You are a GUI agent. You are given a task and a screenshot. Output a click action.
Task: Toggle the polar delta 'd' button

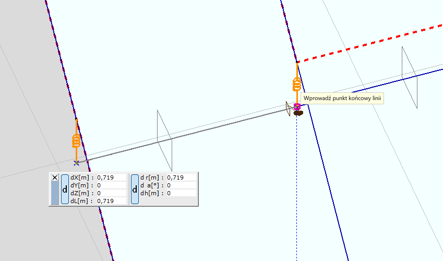pos(135,189)
